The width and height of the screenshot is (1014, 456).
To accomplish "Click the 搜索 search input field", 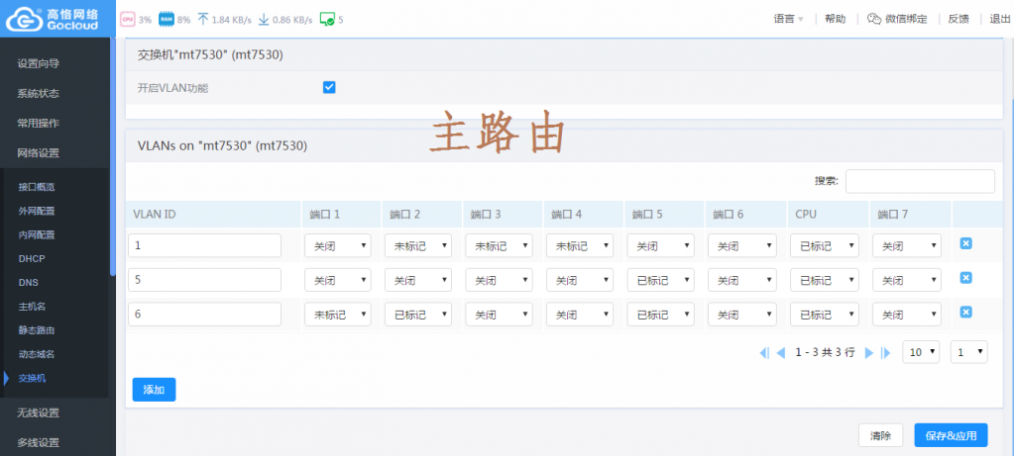I will point(919,181).
